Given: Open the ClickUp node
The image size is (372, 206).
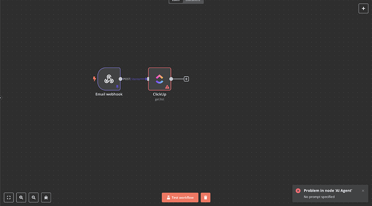Looking at the screenshot, I should (160, 79).
